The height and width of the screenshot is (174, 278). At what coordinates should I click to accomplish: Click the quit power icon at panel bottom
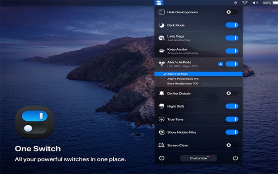pyautogui.click(x=235, y=158)
